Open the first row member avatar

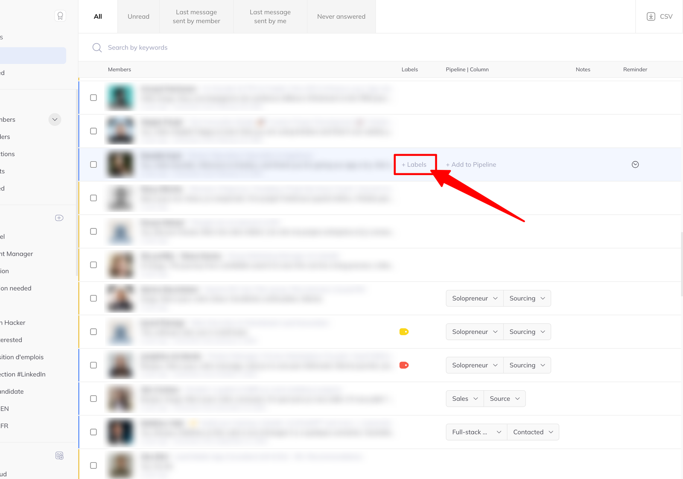click(120, 97)
